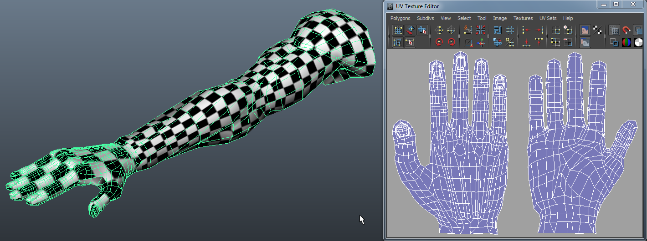The height and width of the screenshot is (241, 647).
Task: Cut UV edges with the scissors icon
Action: 468,30
